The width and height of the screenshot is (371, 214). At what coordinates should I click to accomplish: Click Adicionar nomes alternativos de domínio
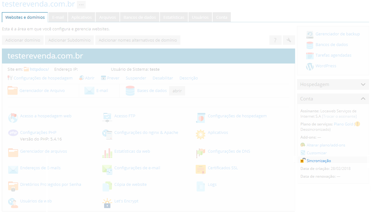[138, 40]
